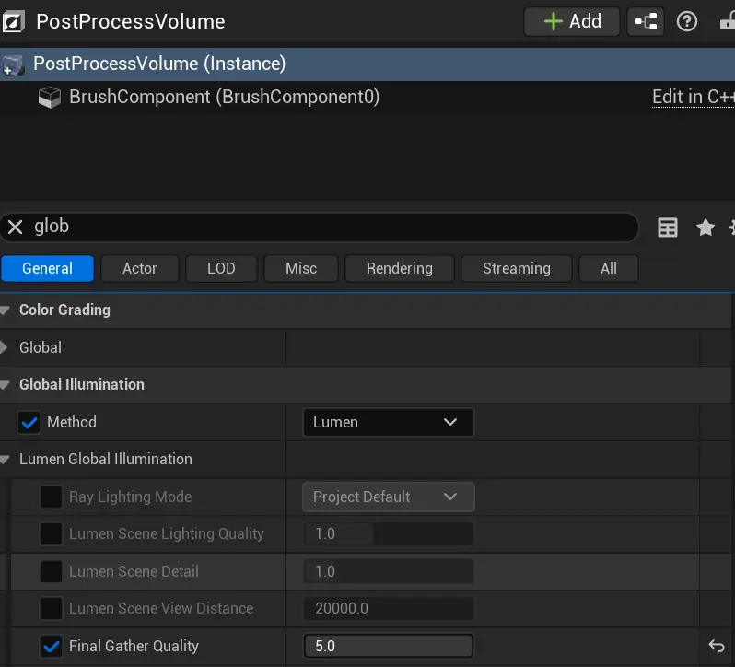This screenshot has width=735, height=667.
Task: Click the Blueprint/Add Script icon beside Add
Action: pyautogui.click(x=645, y=21)
